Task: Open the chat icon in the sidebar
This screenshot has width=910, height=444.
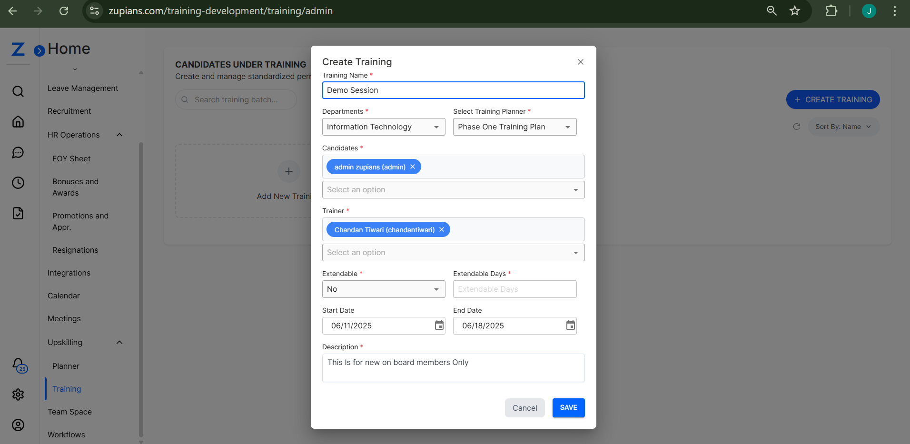Action: click(18, 152)
